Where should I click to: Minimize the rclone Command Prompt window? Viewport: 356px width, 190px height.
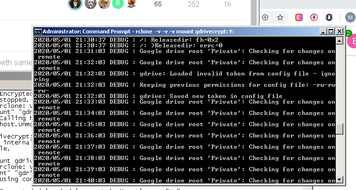[x=324, y=31]
